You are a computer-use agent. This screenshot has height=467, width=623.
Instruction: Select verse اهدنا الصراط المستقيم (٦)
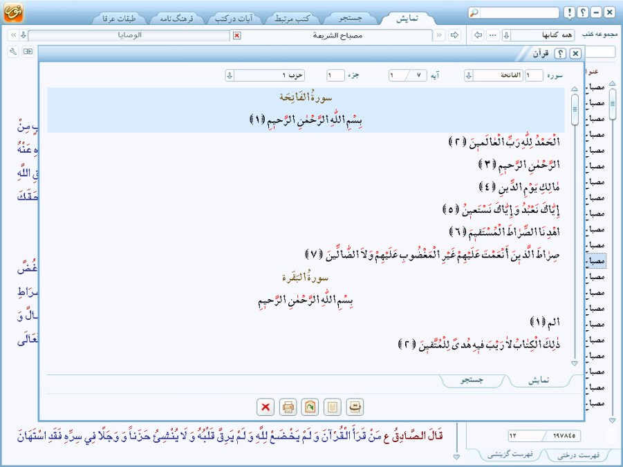[x=505, y=231]
